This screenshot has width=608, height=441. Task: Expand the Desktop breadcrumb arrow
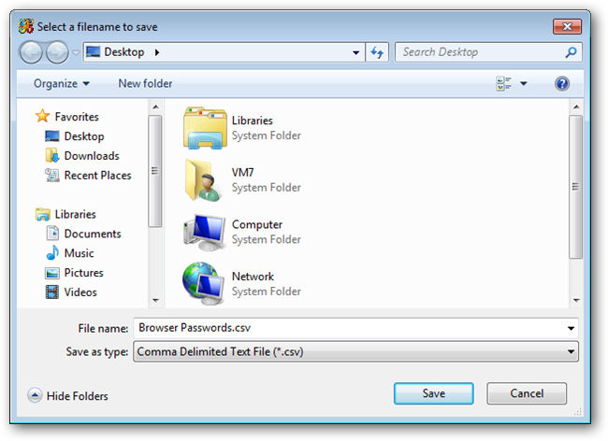tap(157, 52)
